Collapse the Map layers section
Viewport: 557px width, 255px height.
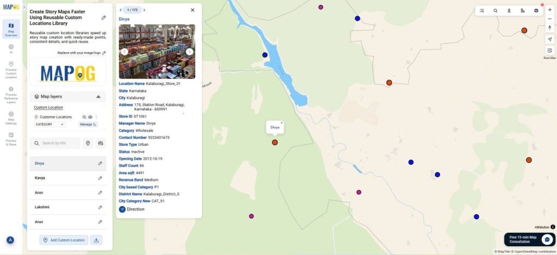point(98,96)
